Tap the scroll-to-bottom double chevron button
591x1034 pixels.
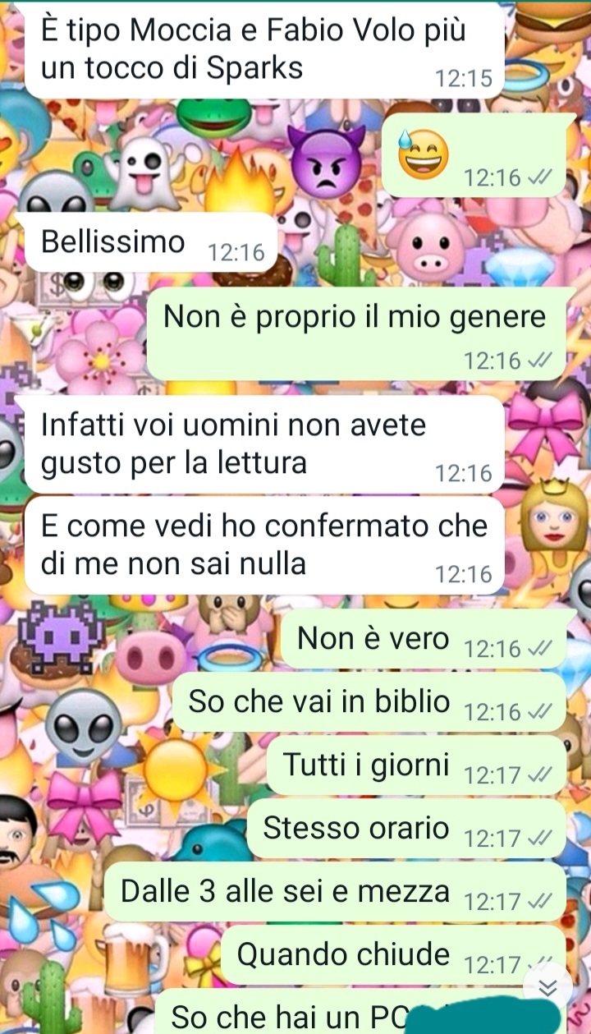pos(547,986)
